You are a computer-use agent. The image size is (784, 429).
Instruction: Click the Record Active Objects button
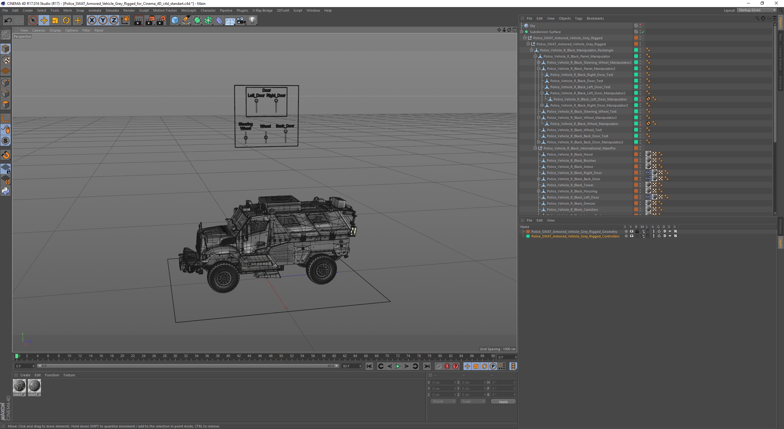tap(439, 366)
